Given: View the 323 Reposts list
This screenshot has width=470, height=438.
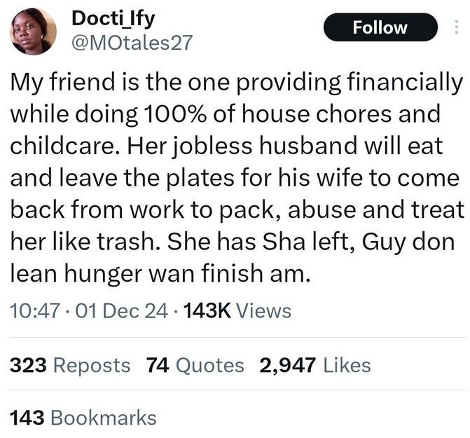Looking at the screenshot, I should coord(70,365).
